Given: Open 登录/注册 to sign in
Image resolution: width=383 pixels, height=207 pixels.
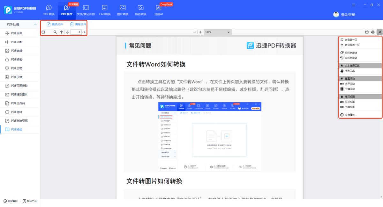Looking at the screenshot, I should click(348, 14).
